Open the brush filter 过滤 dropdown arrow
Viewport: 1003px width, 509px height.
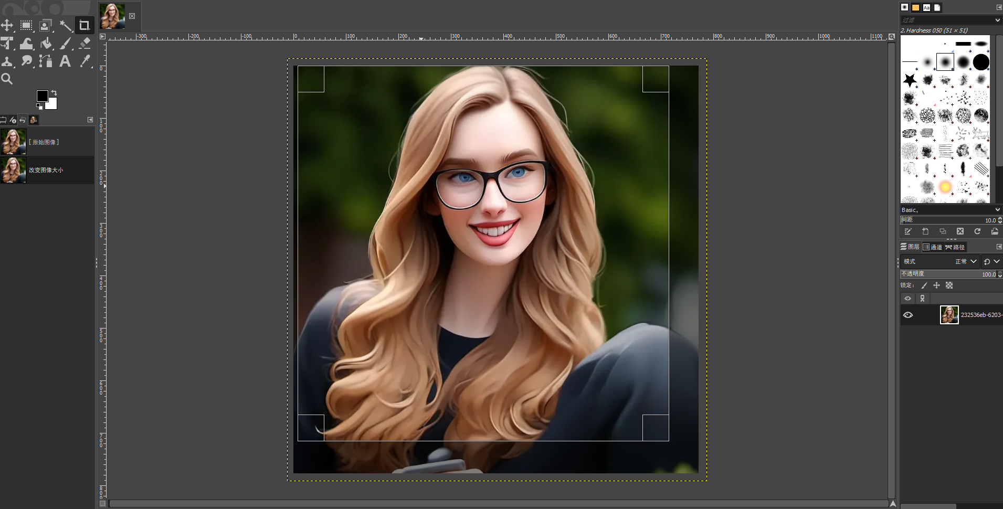[997, 20]
